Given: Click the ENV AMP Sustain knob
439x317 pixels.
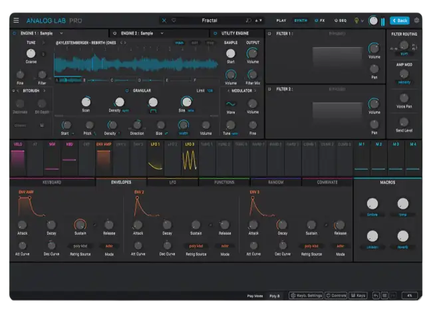Looking at the screenshot, I should click(80, 225).
